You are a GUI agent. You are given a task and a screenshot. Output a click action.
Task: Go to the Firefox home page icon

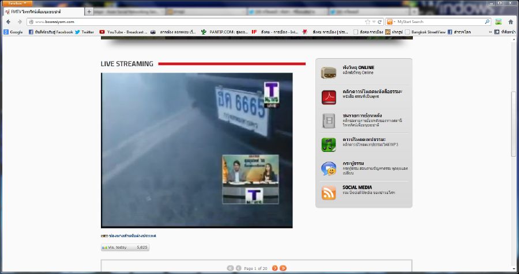(511, 22)
